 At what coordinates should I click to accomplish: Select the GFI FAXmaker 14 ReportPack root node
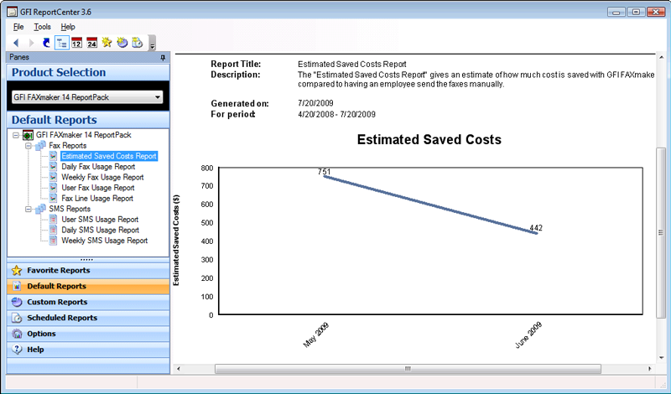point(83,135)
